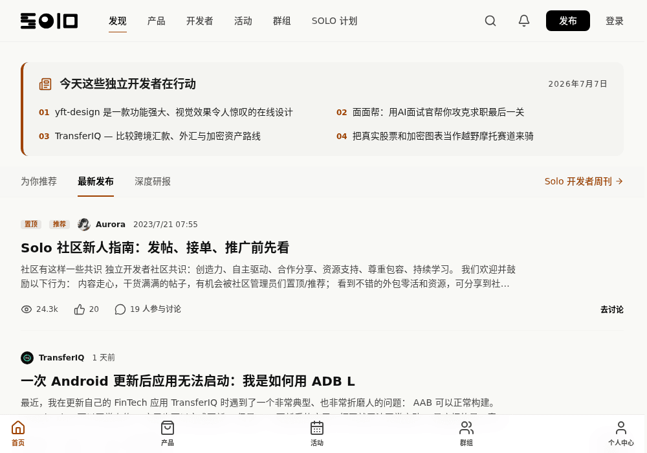Open the search icon

click(490, 21)
